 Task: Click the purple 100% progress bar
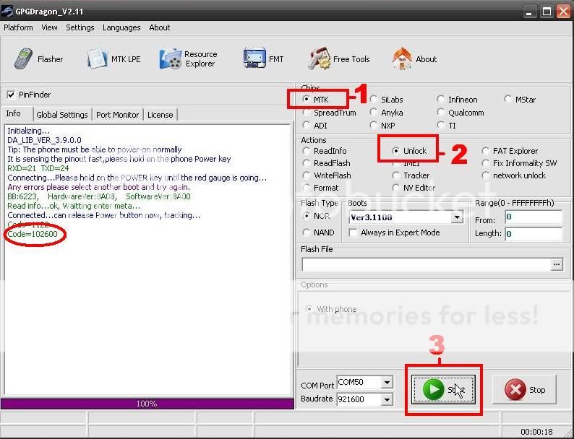coord(147,404)
